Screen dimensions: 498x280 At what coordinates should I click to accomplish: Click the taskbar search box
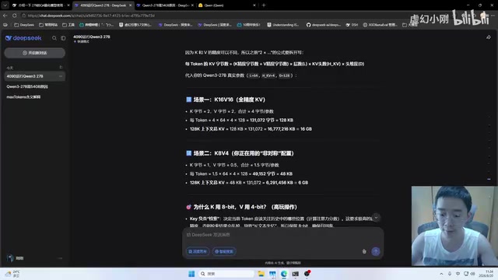(x=226, y=274)
